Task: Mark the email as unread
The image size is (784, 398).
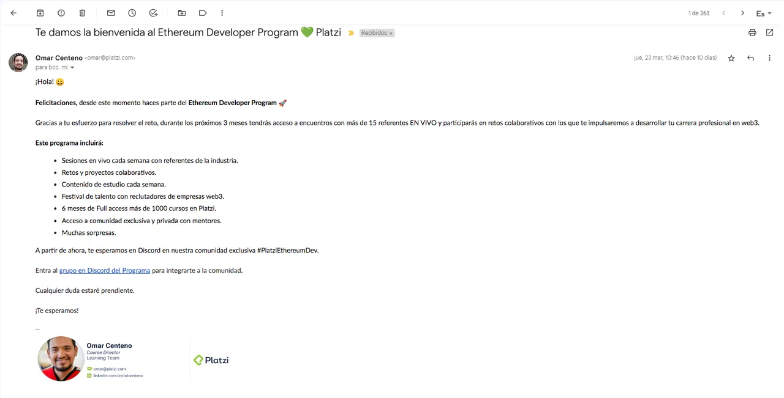Action: click(x=111, y=13)
